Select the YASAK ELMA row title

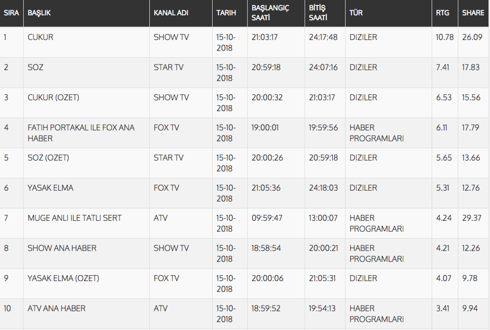(x=50, y=188)
